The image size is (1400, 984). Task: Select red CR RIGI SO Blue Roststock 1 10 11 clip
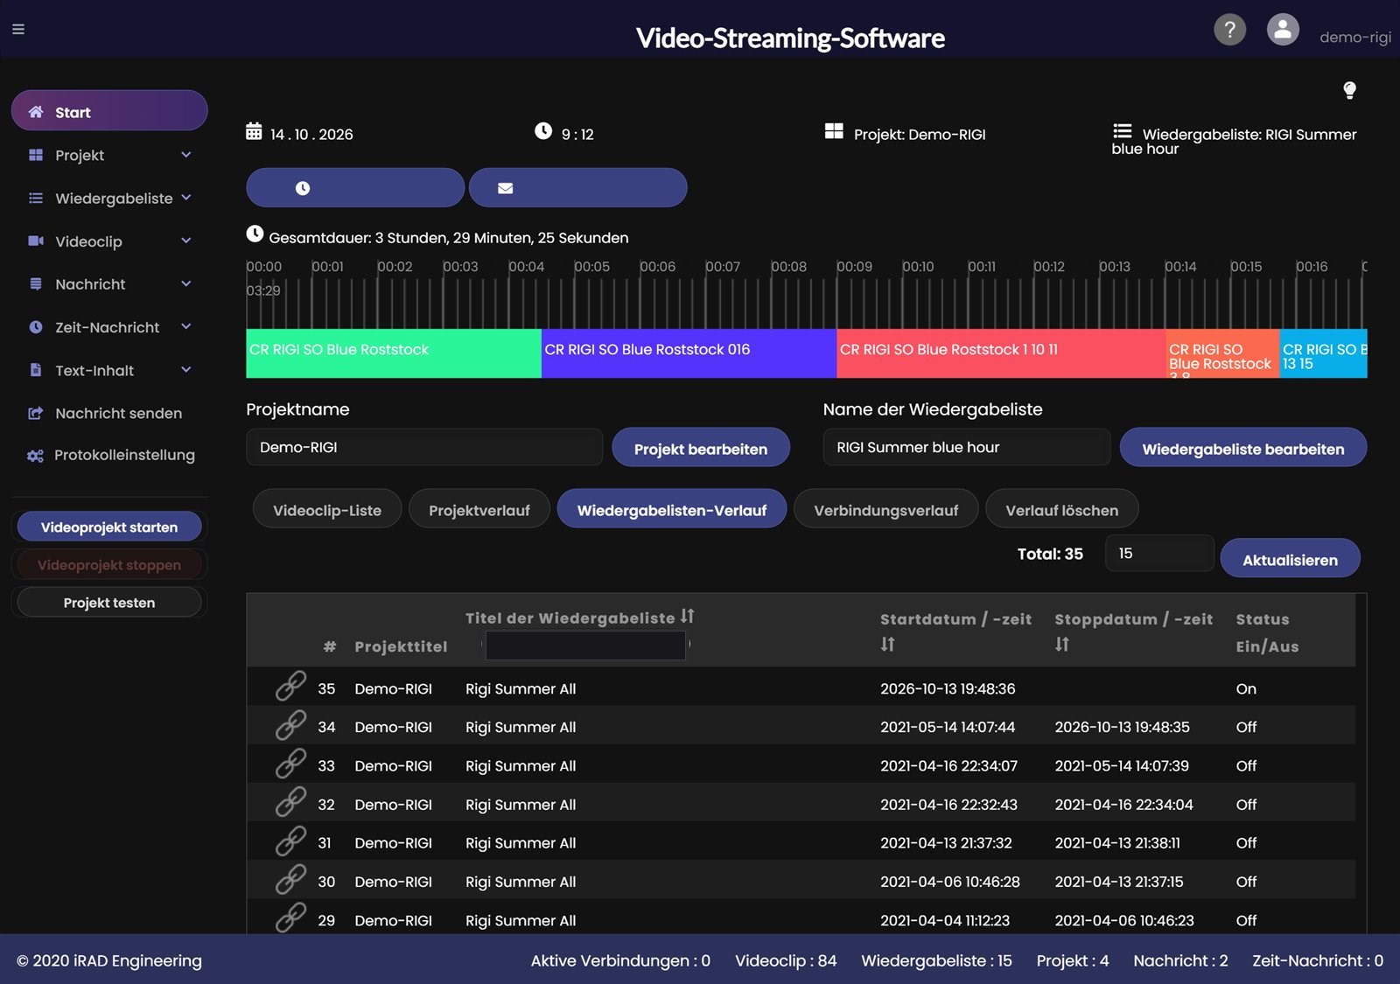click(x=1001, y=353)
